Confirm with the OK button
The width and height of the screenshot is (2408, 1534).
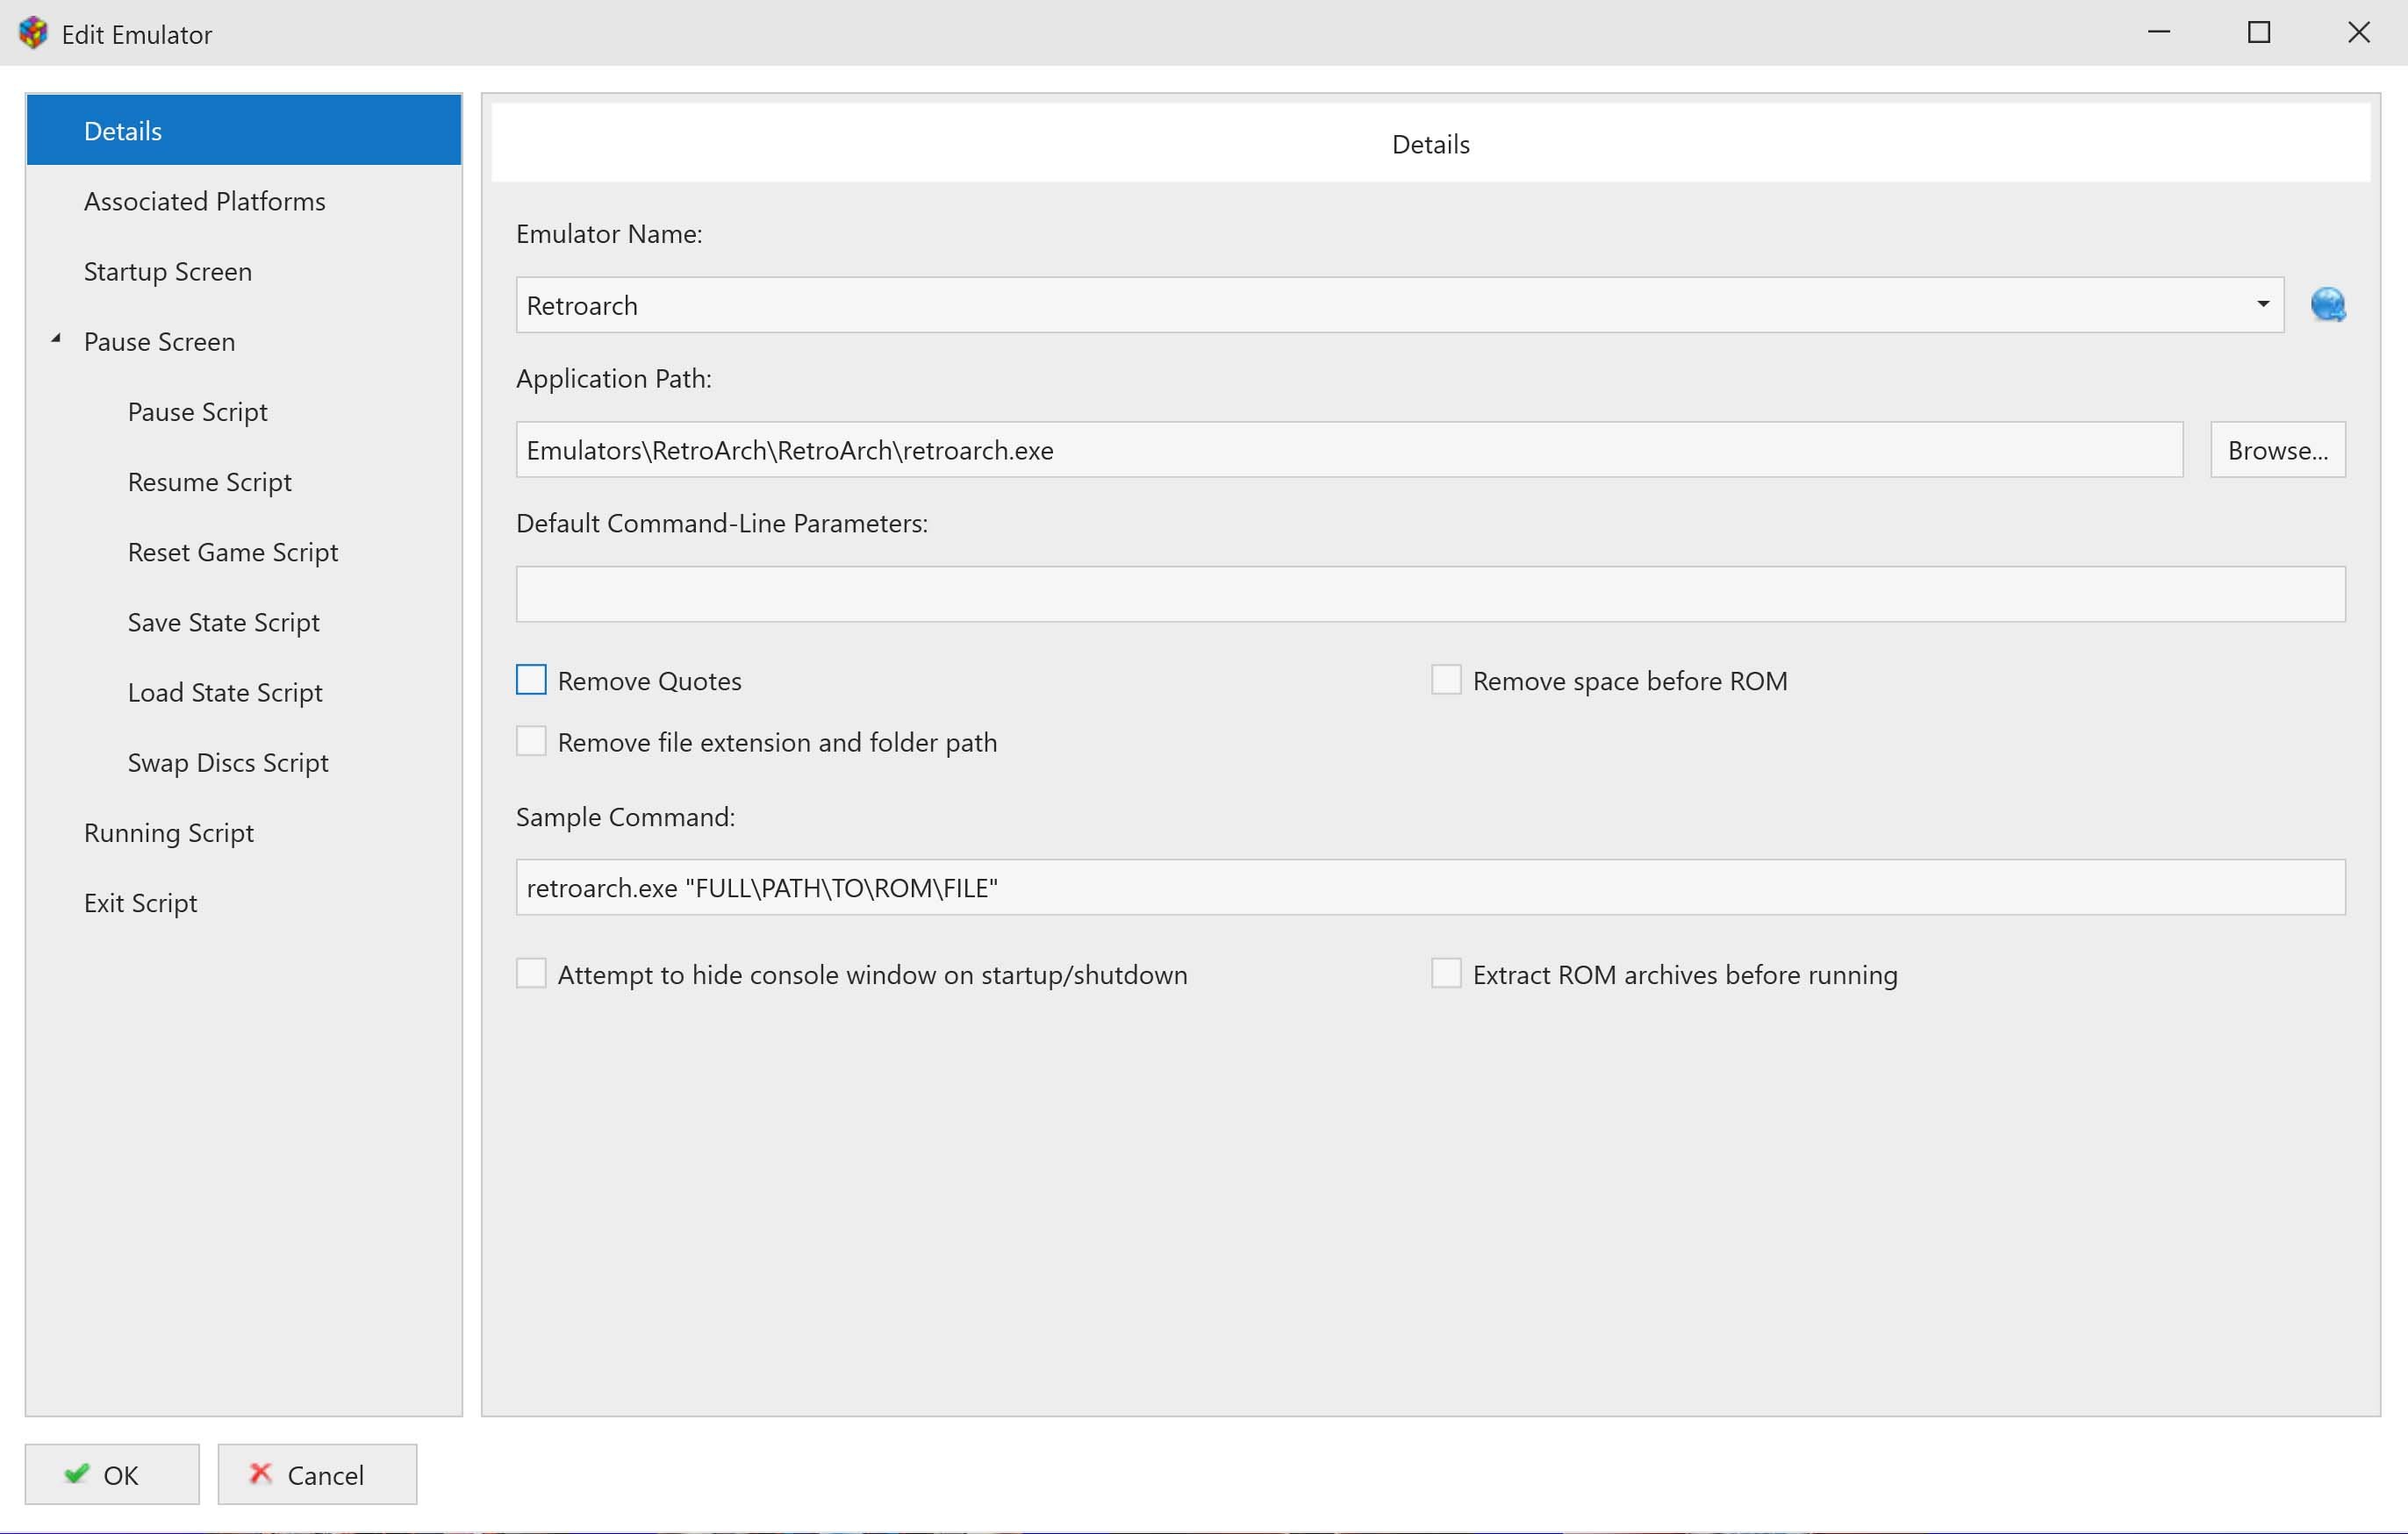(112, 1474)
